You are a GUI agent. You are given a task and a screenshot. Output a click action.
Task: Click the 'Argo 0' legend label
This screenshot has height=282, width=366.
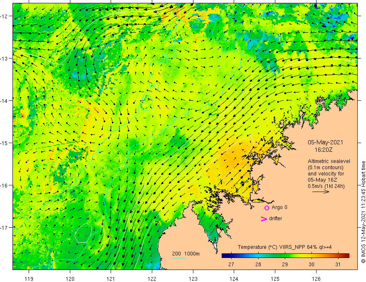point(279,207)
